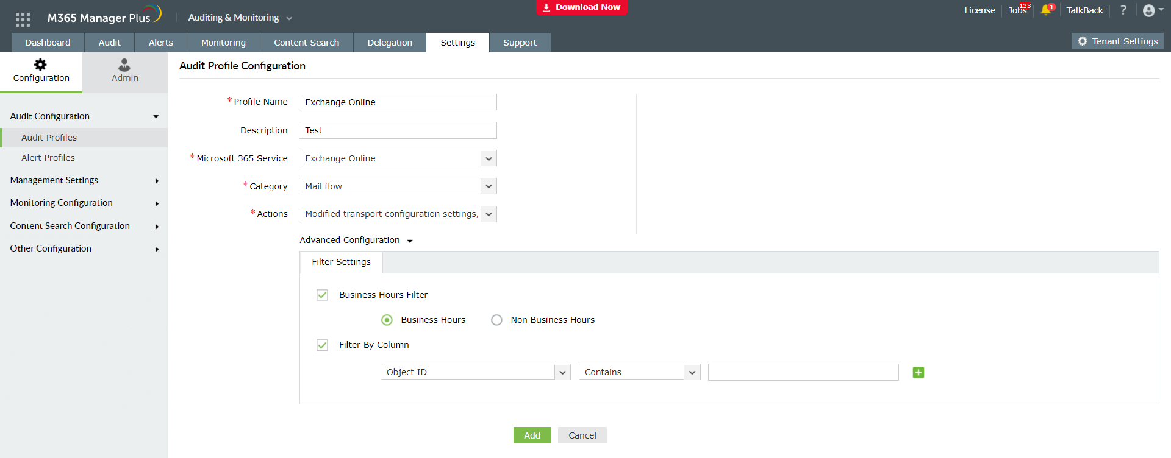
Task: Click the Cancel button
Action: click(x=582, y=435)
